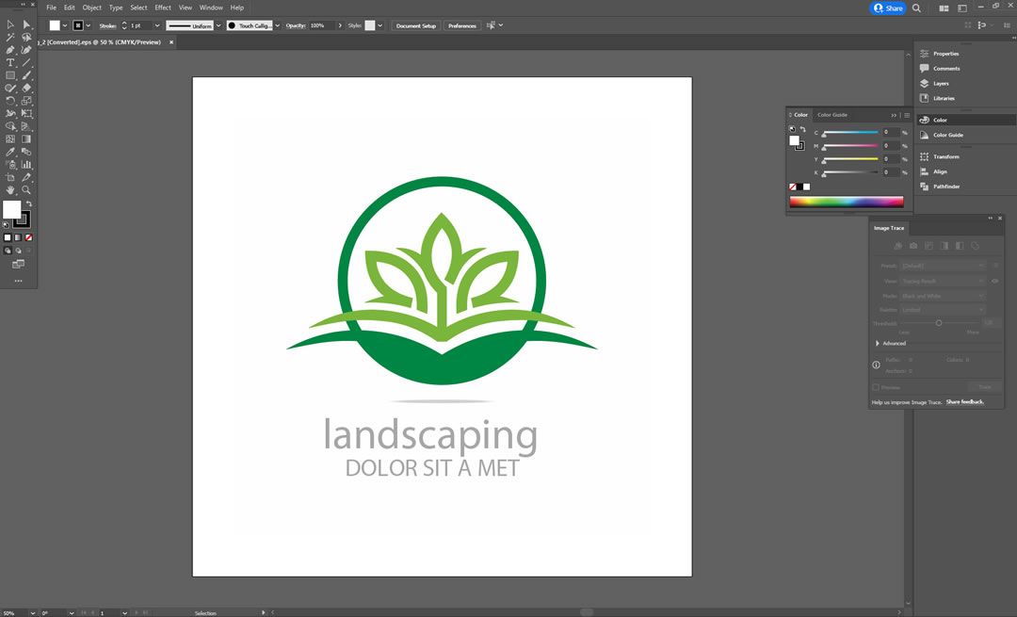This screenshot has width=1017, height=617.
Task: Click the Share feedback link
Action: pyautogui.click(x=964, y=402)
